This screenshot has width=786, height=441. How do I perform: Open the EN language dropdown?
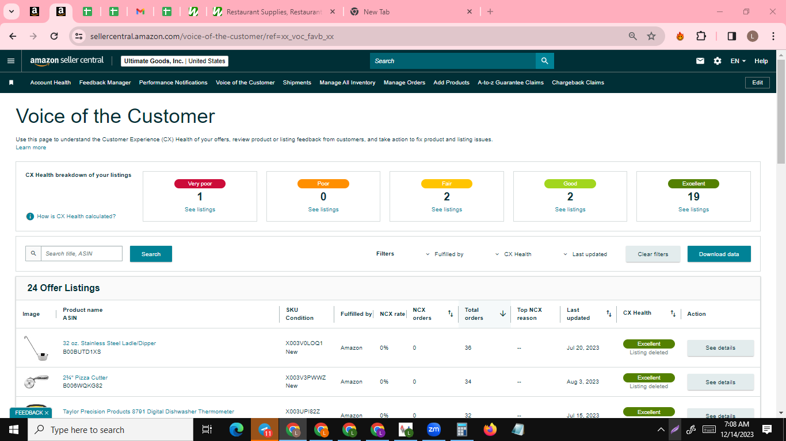[738, 61]
